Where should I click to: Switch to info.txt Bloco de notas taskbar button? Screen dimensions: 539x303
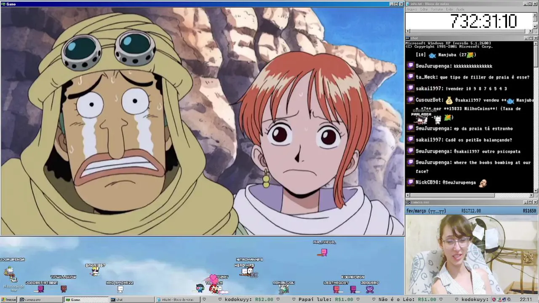177,300
